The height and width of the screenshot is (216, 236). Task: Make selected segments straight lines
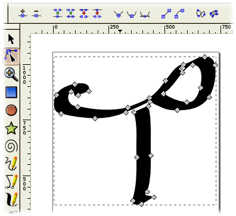166,13
